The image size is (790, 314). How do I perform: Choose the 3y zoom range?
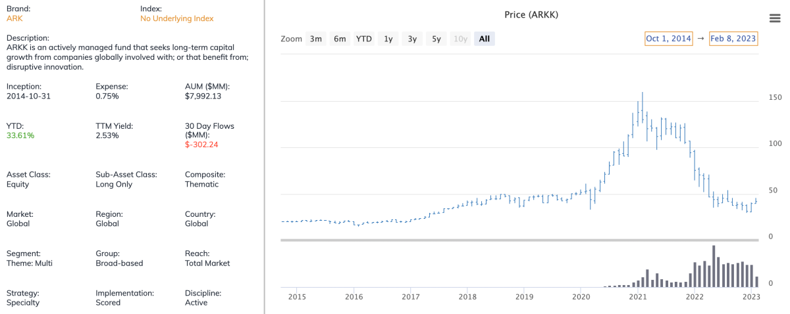point(412,39)
